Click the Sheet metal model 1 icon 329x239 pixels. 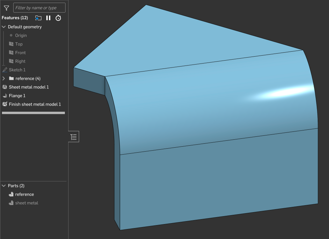pos(5,87)
